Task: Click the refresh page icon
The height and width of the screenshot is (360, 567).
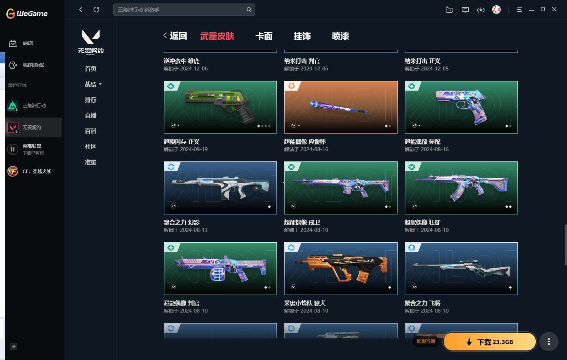Action: 96,10
